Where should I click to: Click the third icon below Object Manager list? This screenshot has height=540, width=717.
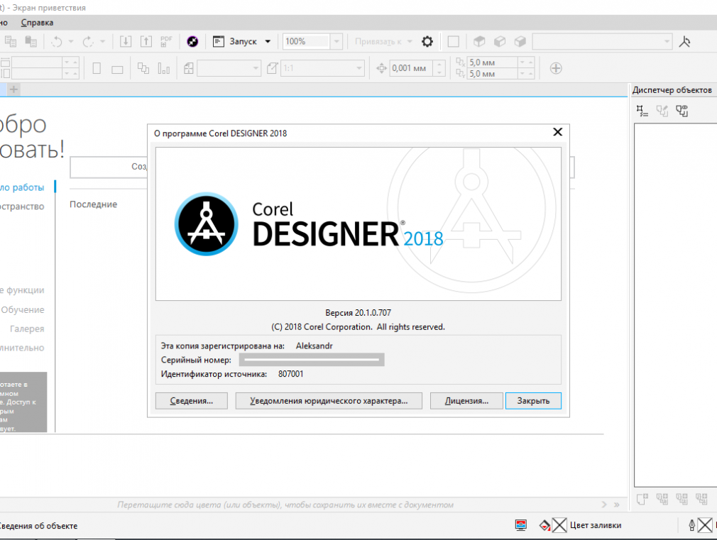click(x=682, y=499)
